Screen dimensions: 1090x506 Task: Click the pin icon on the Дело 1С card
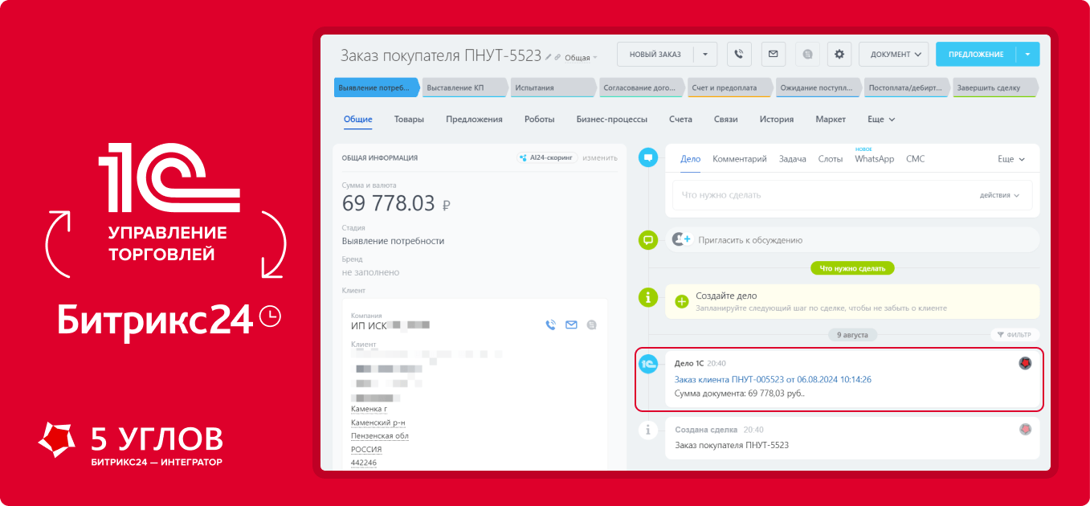(x=1025, y=363)
